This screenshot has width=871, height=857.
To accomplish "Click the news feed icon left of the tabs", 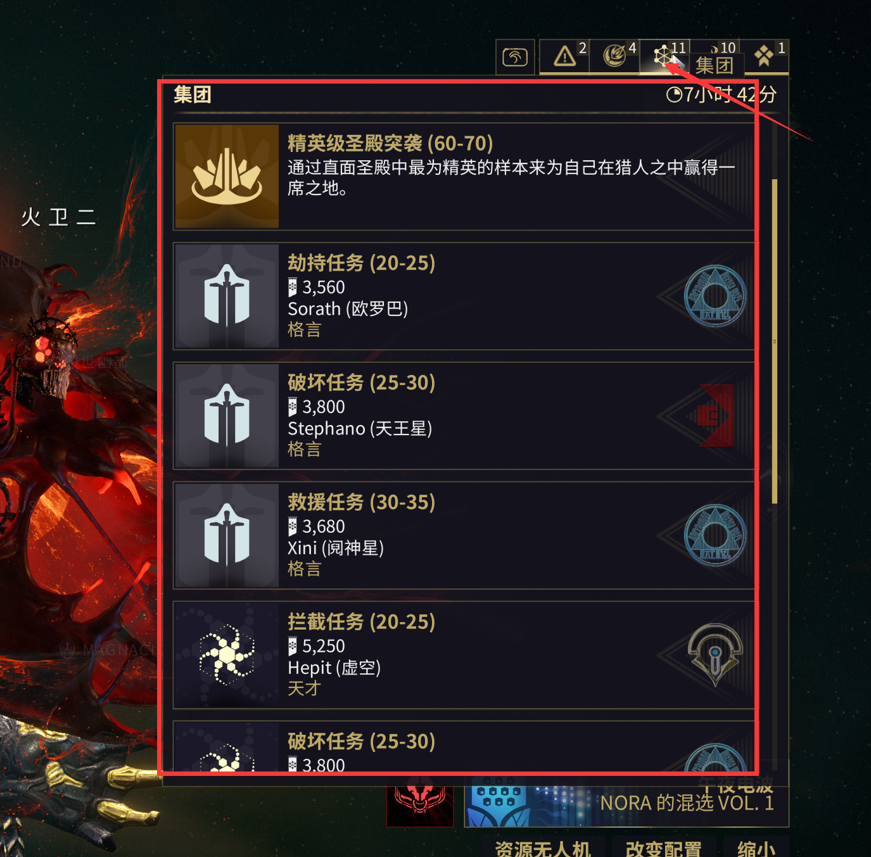I will click(x=515, y=57).
